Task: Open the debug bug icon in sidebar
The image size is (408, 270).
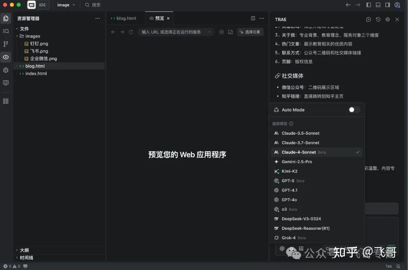Action: tap(6, 70)
